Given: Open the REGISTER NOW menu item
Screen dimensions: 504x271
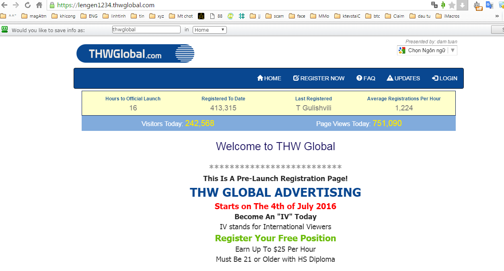Looking at the screenshot, I should coord(319,78).
